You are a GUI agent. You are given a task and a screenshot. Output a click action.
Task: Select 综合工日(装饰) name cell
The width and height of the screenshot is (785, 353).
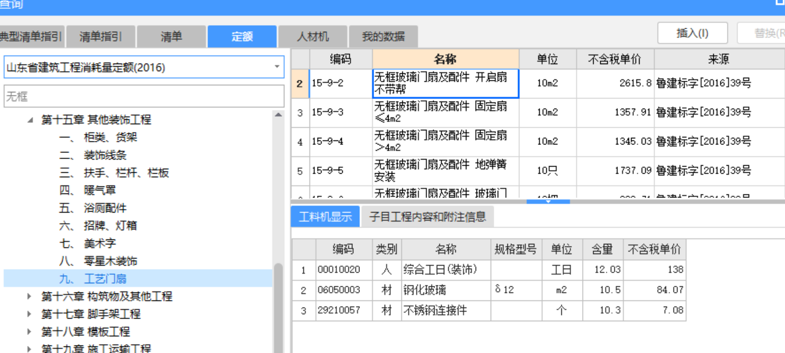point(446,270)
